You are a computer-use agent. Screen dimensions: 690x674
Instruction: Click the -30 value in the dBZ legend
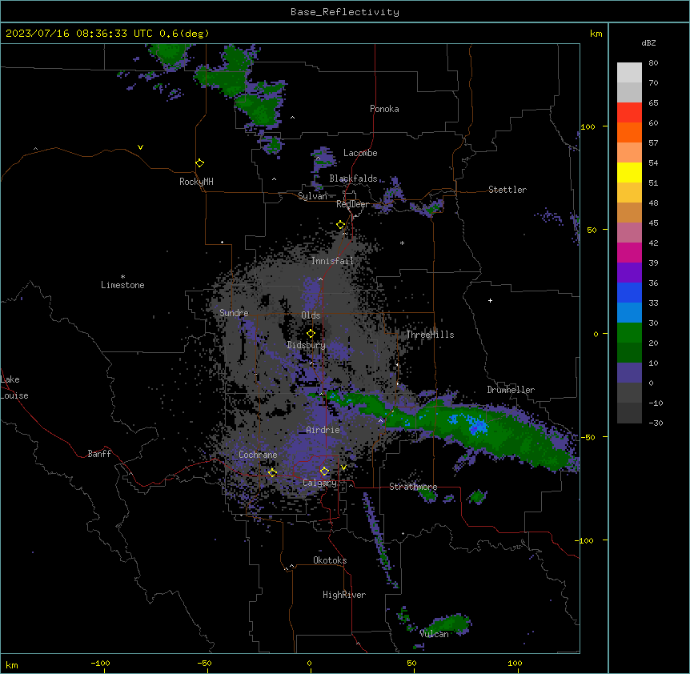pos(656,423)
